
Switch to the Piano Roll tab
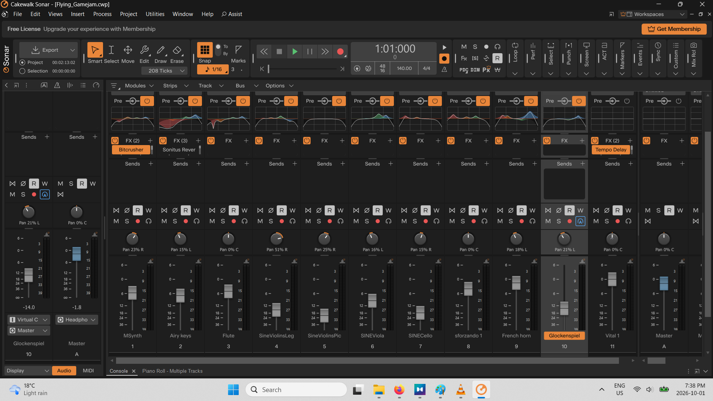pos(172,371)
